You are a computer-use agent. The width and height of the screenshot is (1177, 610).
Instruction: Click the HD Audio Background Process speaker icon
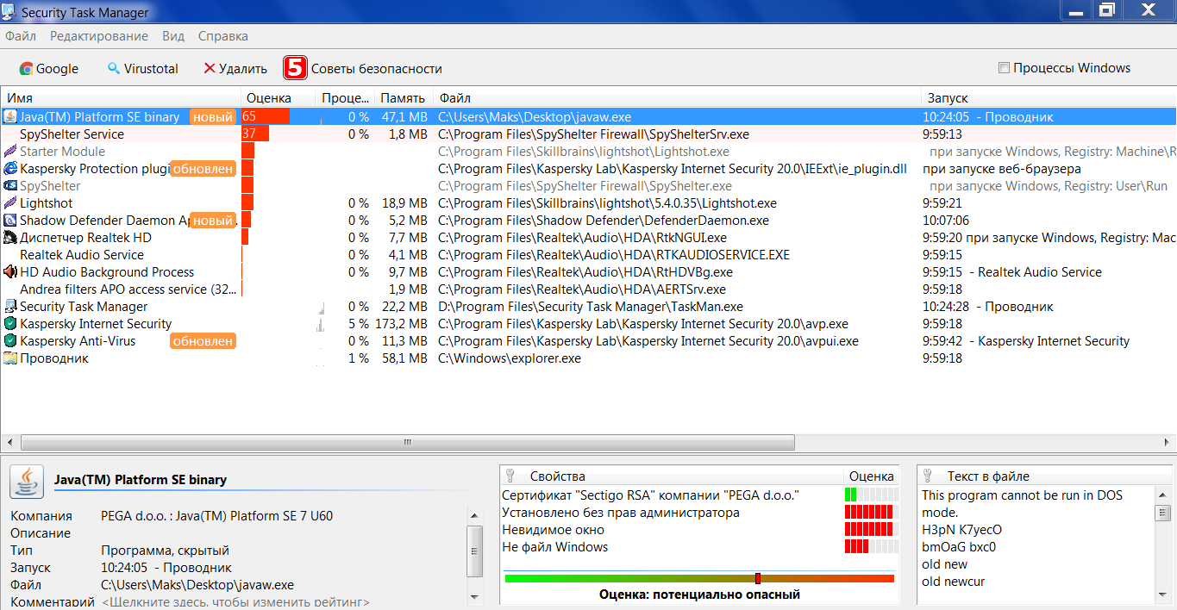[10, 272]
